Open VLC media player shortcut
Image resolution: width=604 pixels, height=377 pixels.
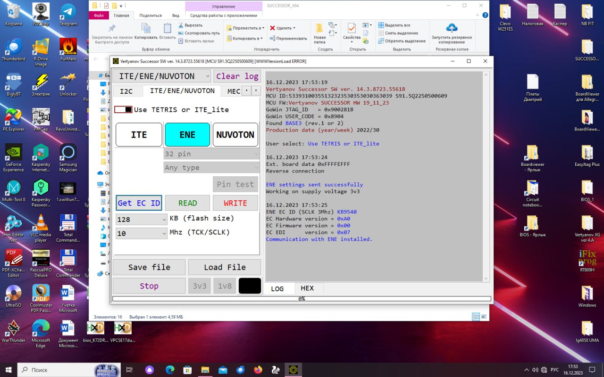point(41,228)
